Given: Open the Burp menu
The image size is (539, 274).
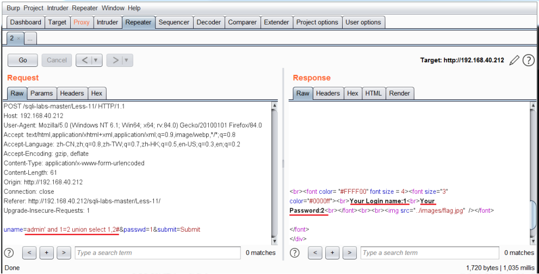Looking at the screenshot, I should pyautogui.click(x=14, y=8).
